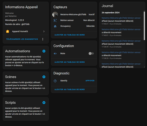Click the Motion sensor walking icon

[55, 20]
